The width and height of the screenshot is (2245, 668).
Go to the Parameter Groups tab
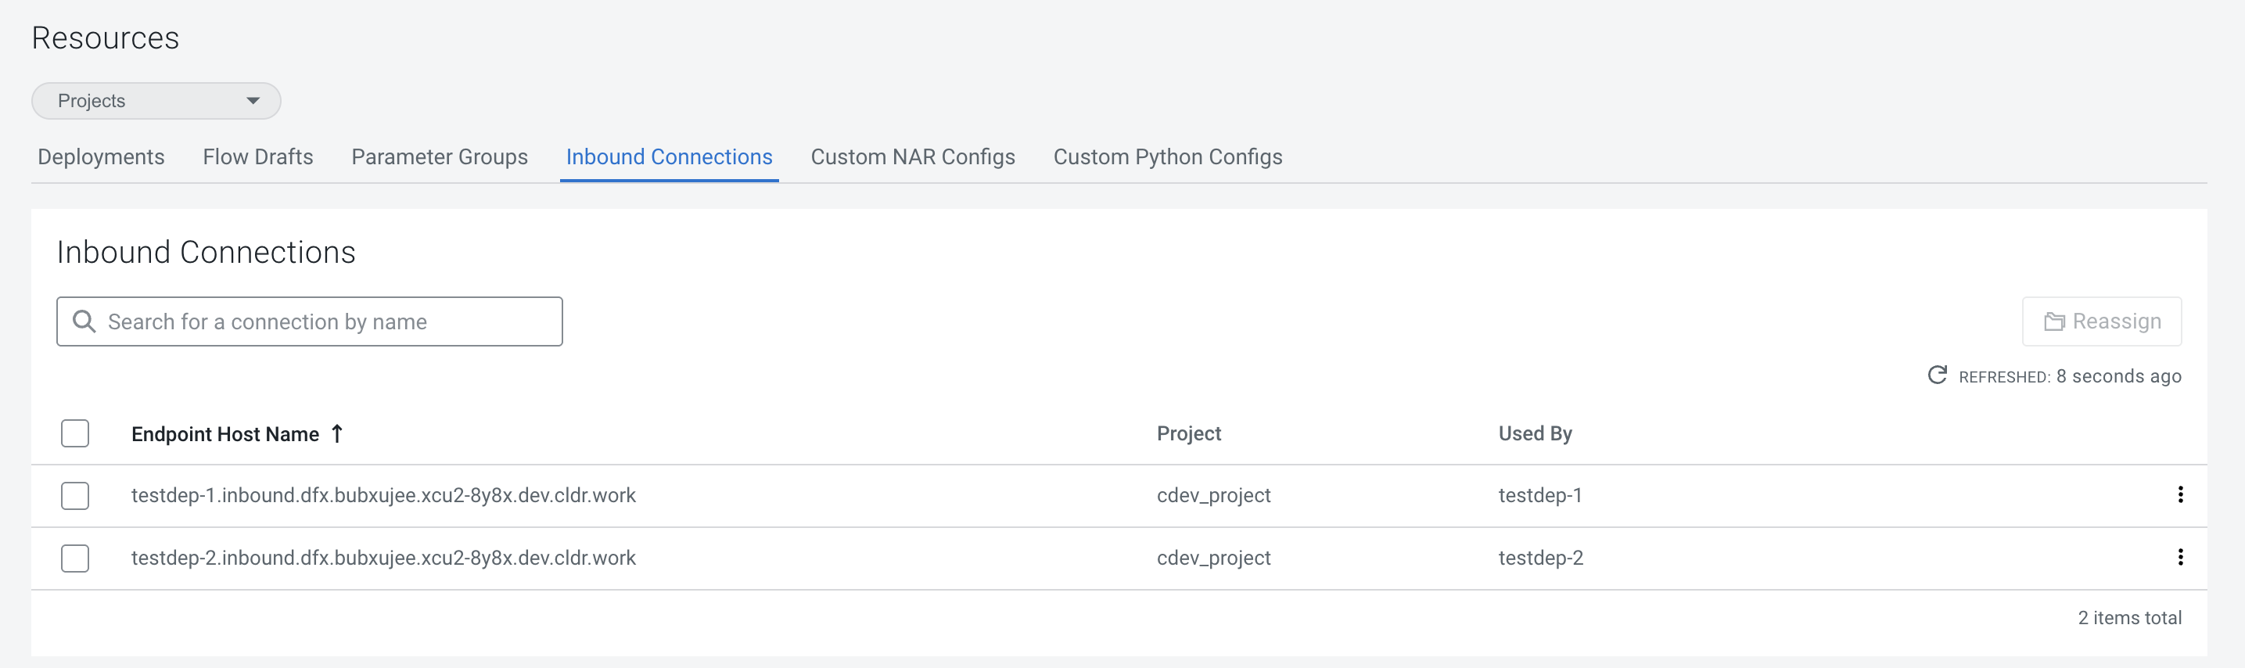click(440, 156)
